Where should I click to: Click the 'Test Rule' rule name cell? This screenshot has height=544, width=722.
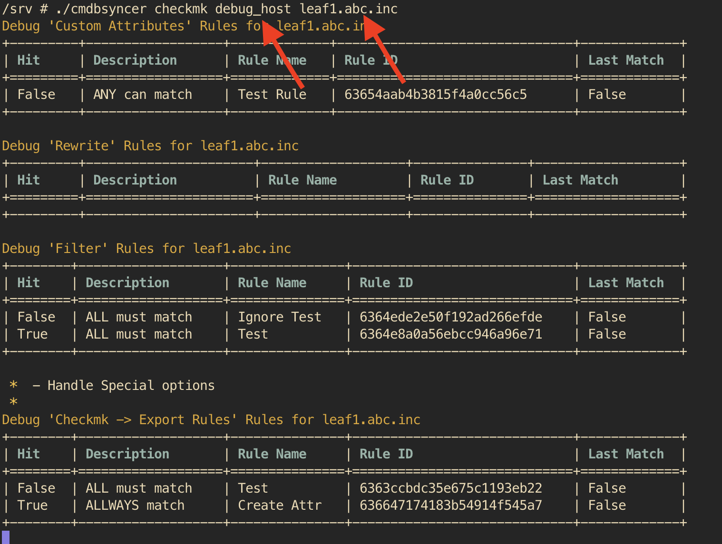[272, 95]
